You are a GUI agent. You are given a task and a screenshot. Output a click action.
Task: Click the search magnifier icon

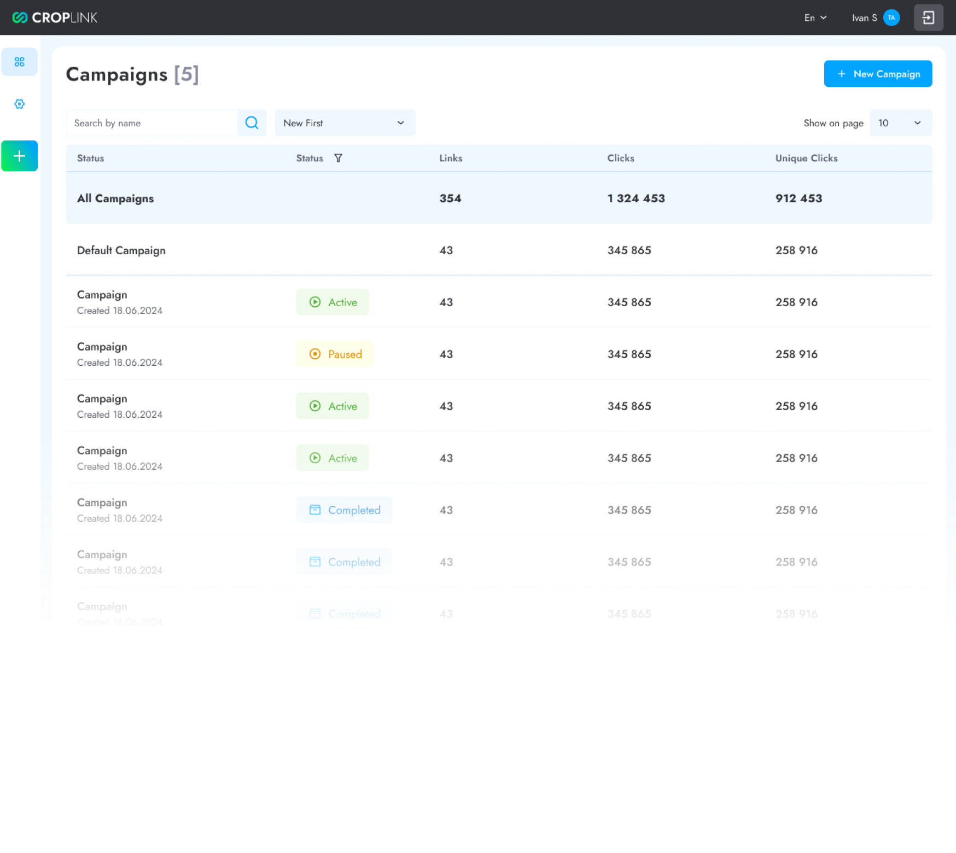(x=252, y=123)
